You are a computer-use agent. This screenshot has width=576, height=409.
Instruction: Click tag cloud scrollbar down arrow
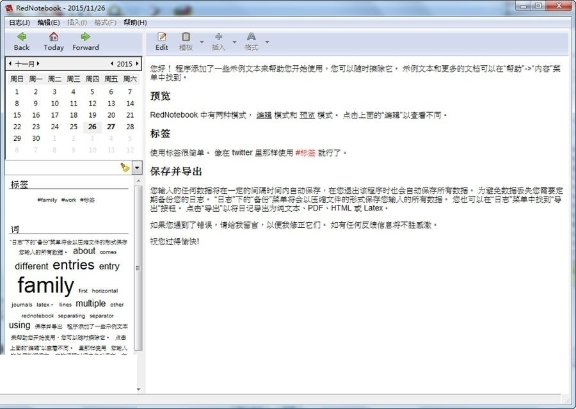click(x=138, y=389)
